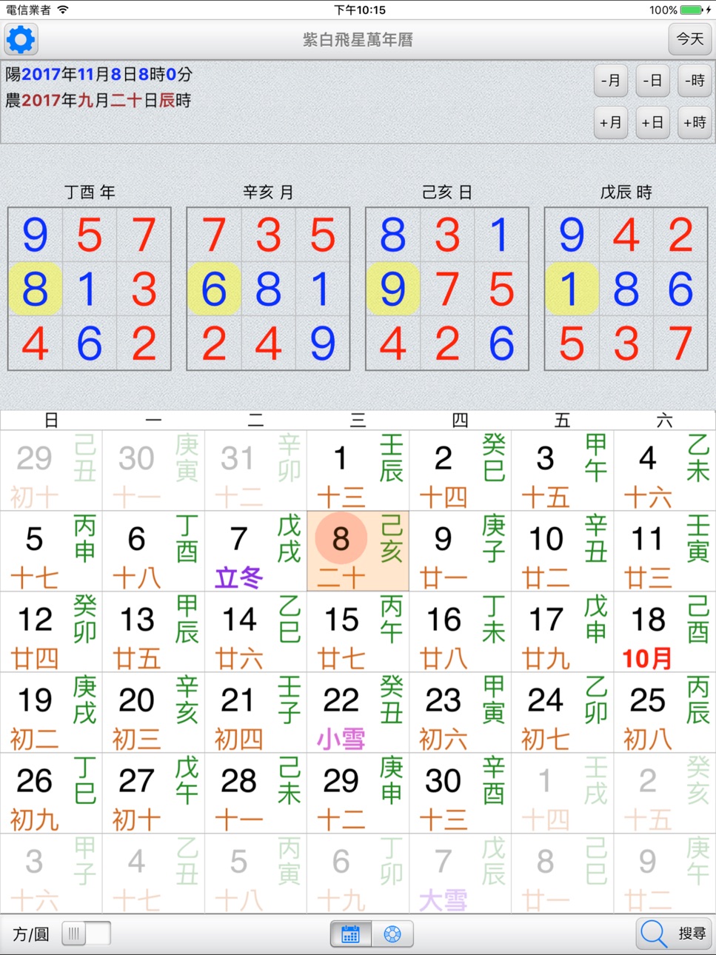
Task: Increase day with the +日 button
Action: (x=653, y=123)
